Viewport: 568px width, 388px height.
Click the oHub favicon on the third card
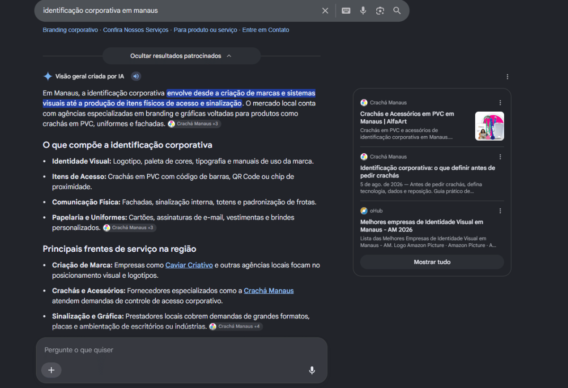(364, 211)
